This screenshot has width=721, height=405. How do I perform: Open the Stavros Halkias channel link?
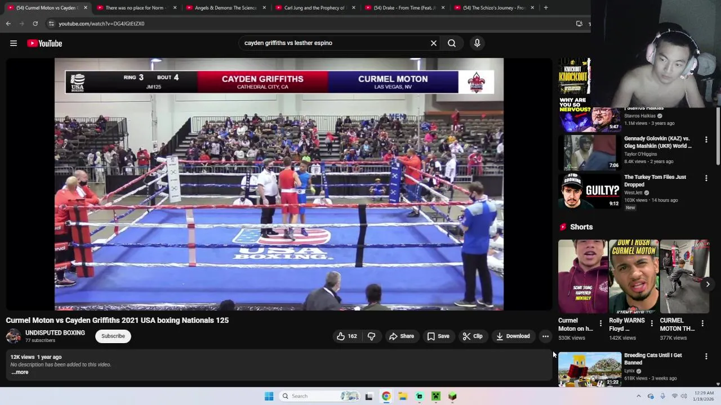[x=640, y=116]
